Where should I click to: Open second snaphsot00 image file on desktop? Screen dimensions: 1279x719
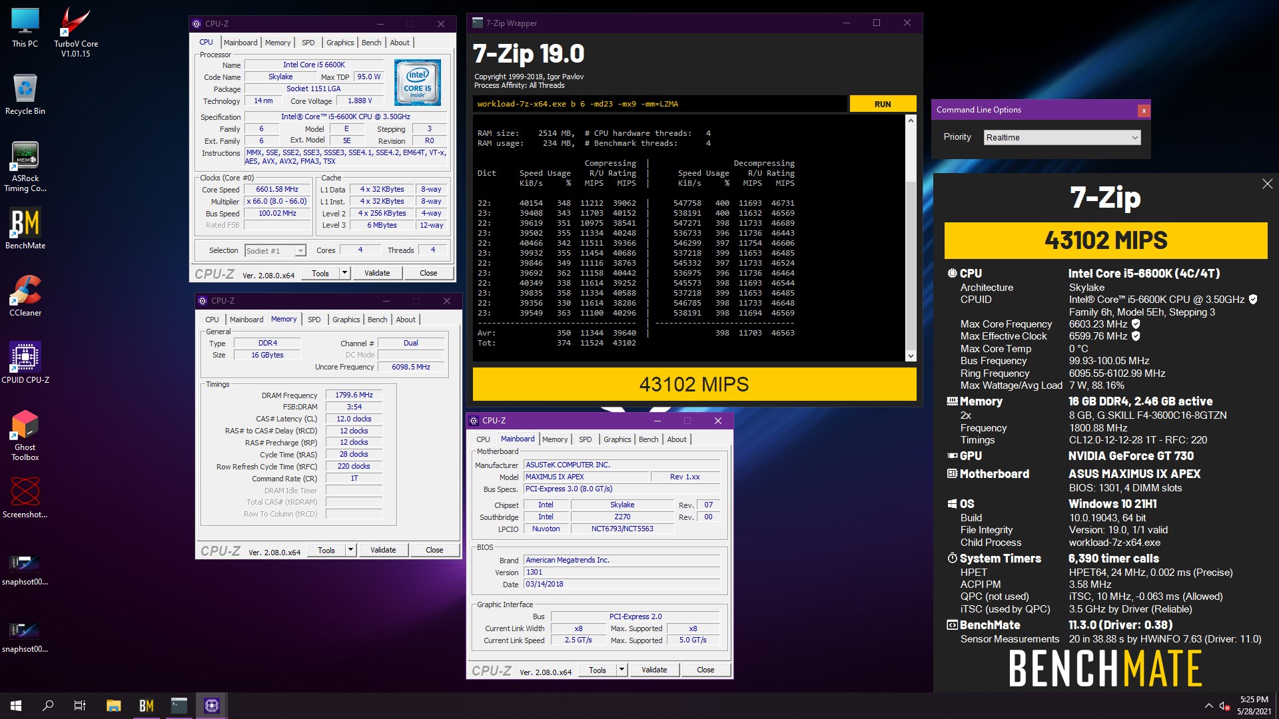pos(25,636)
